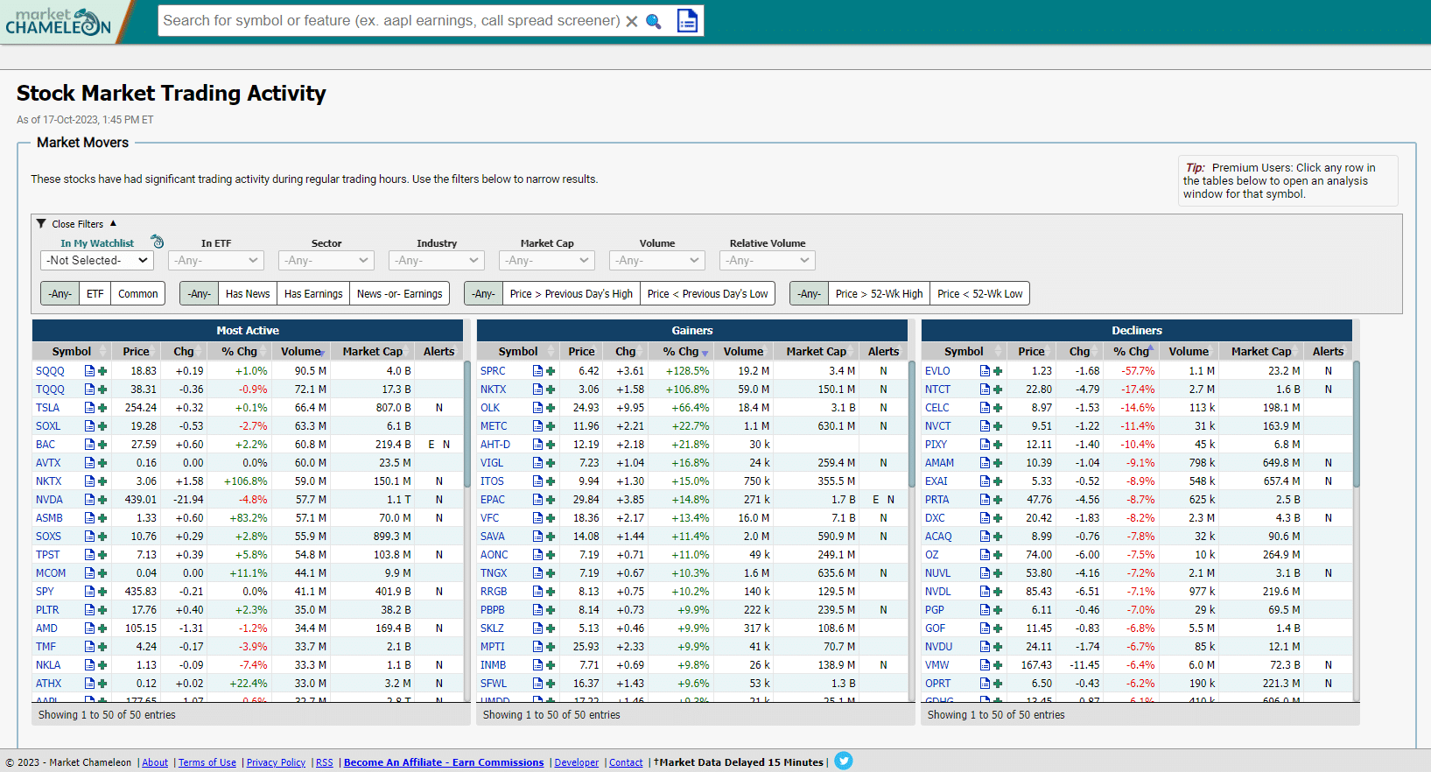The height and width of the screenshot is (772, 1431).
Task: Click the search magnifier icon
Action: [654, 21]
